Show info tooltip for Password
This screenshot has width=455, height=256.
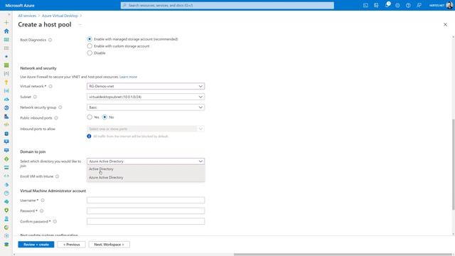pos(41,210)
